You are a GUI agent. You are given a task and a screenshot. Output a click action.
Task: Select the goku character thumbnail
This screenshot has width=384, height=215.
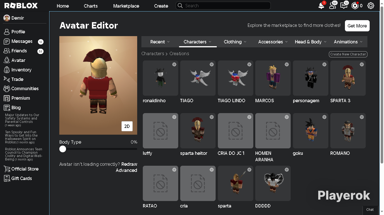[x=311, y=131]
